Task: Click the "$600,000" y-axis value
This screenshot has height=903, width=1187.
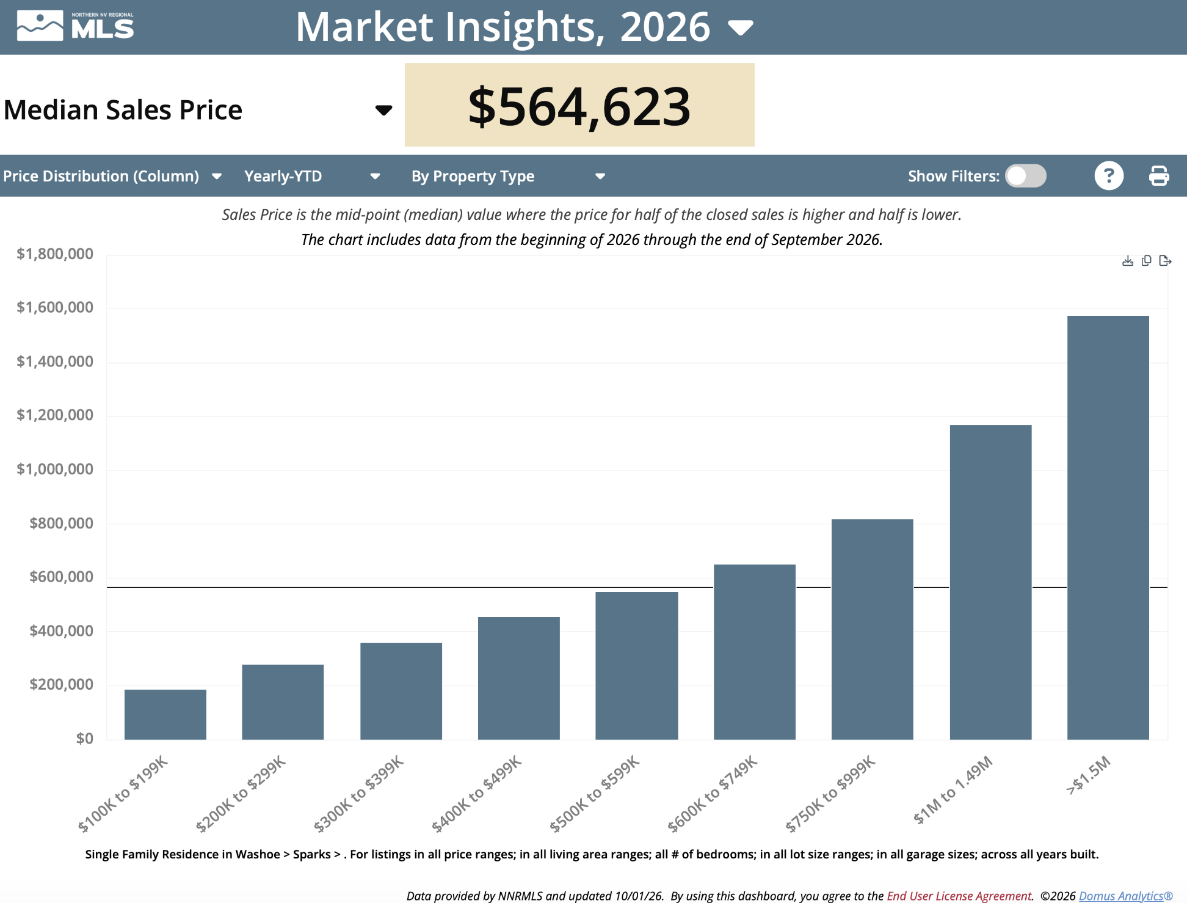Action: coord(61,576)
